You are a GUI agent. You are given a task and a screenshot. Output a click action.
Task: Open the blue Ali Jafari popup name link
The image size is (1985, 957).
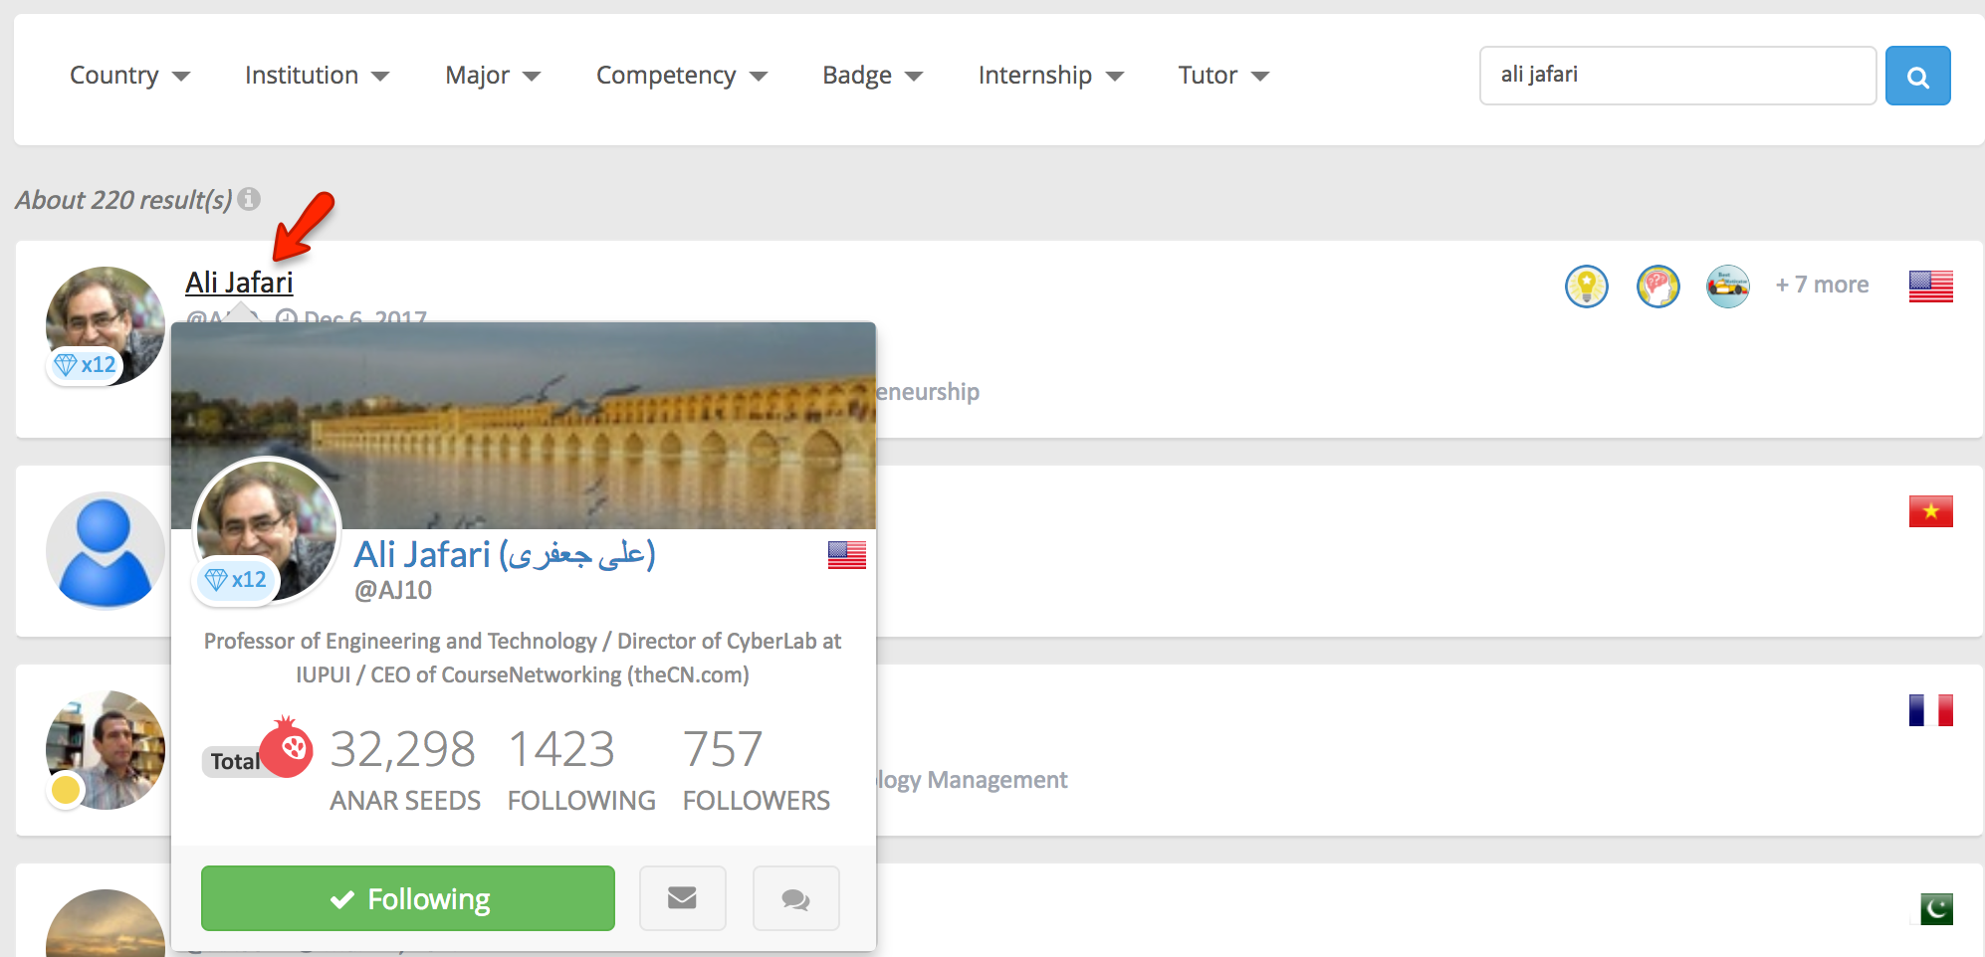click(x=505, y=554)
